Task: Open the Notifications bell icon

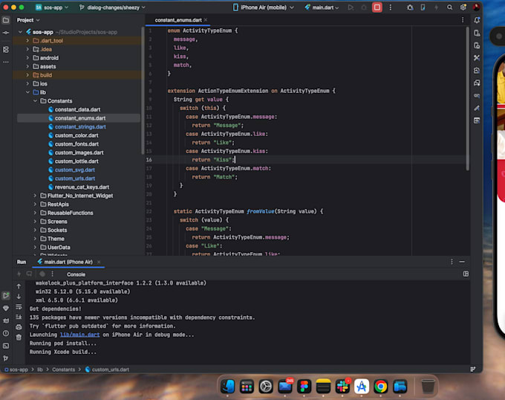Action: click(x=477, y=20)
